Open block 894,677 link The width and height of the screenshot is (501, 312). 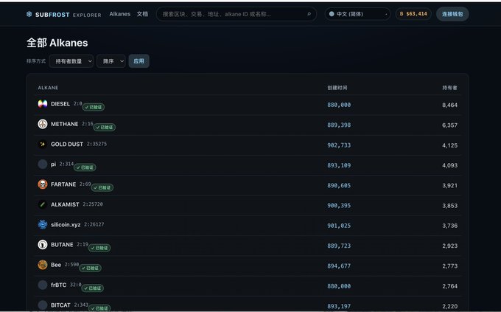click(339, 266)
